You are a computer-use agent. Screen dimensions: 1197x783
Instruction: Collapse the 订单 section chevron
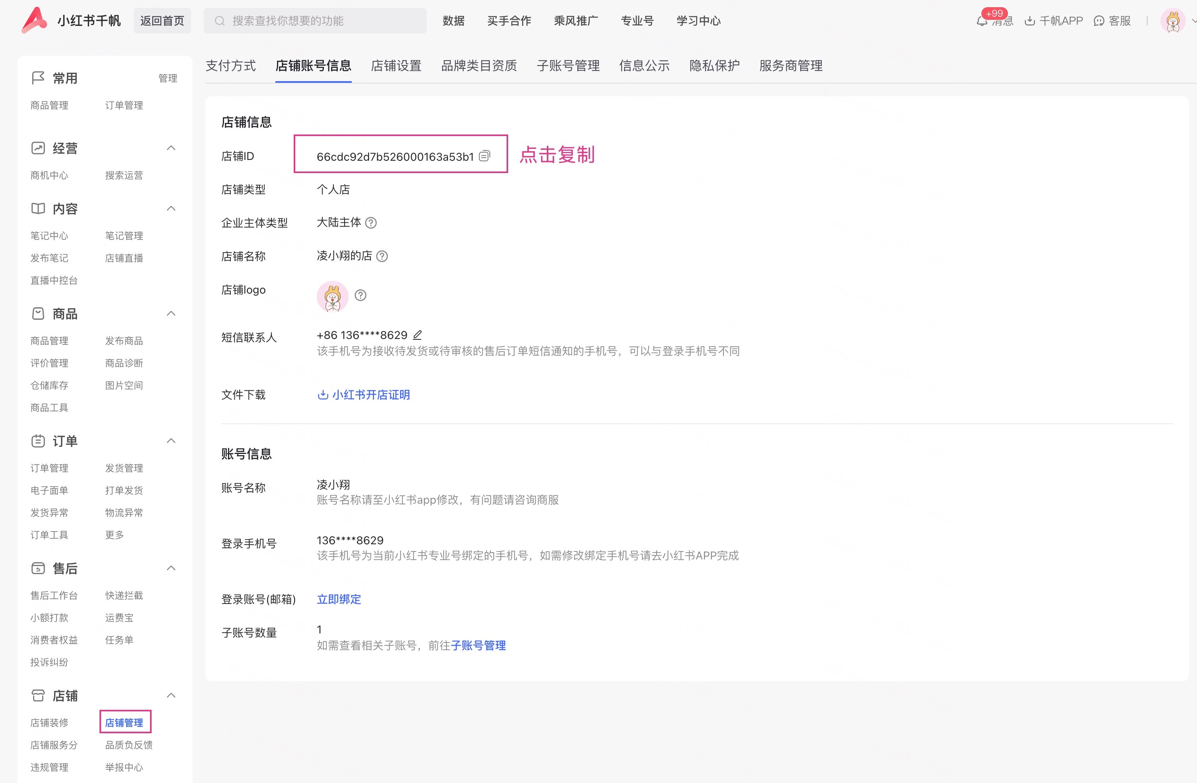pos(171,441)
